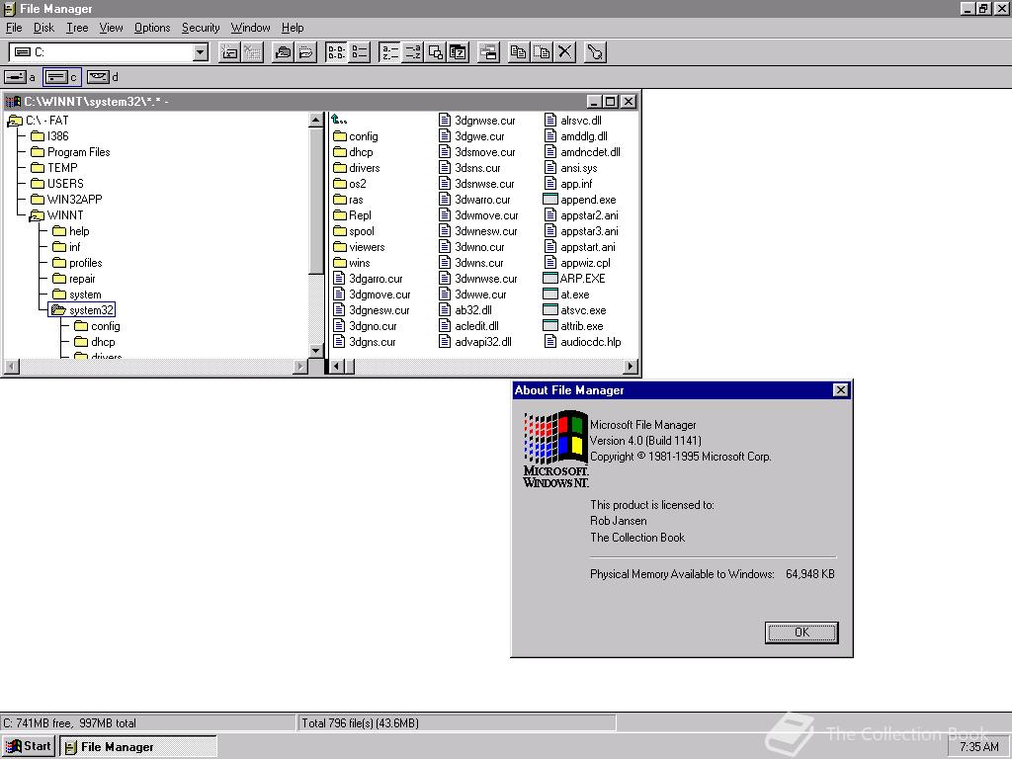
Task: Toggle Sort by Type toolbar button
Action: [x=412, y=52]
